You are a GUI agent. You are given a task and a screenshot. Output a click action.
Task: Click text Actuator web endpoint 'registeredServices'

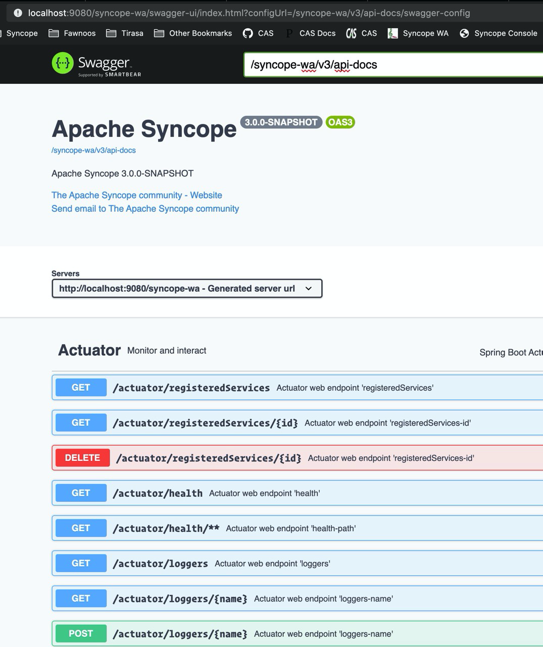(x=355, y=388)
